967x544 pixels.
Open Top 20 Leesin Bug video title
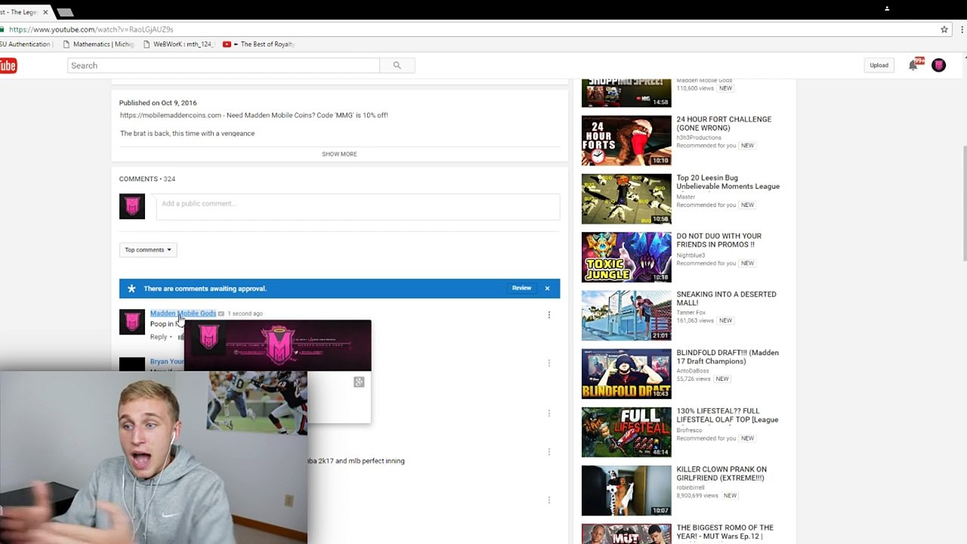click(x=728, y=182)
